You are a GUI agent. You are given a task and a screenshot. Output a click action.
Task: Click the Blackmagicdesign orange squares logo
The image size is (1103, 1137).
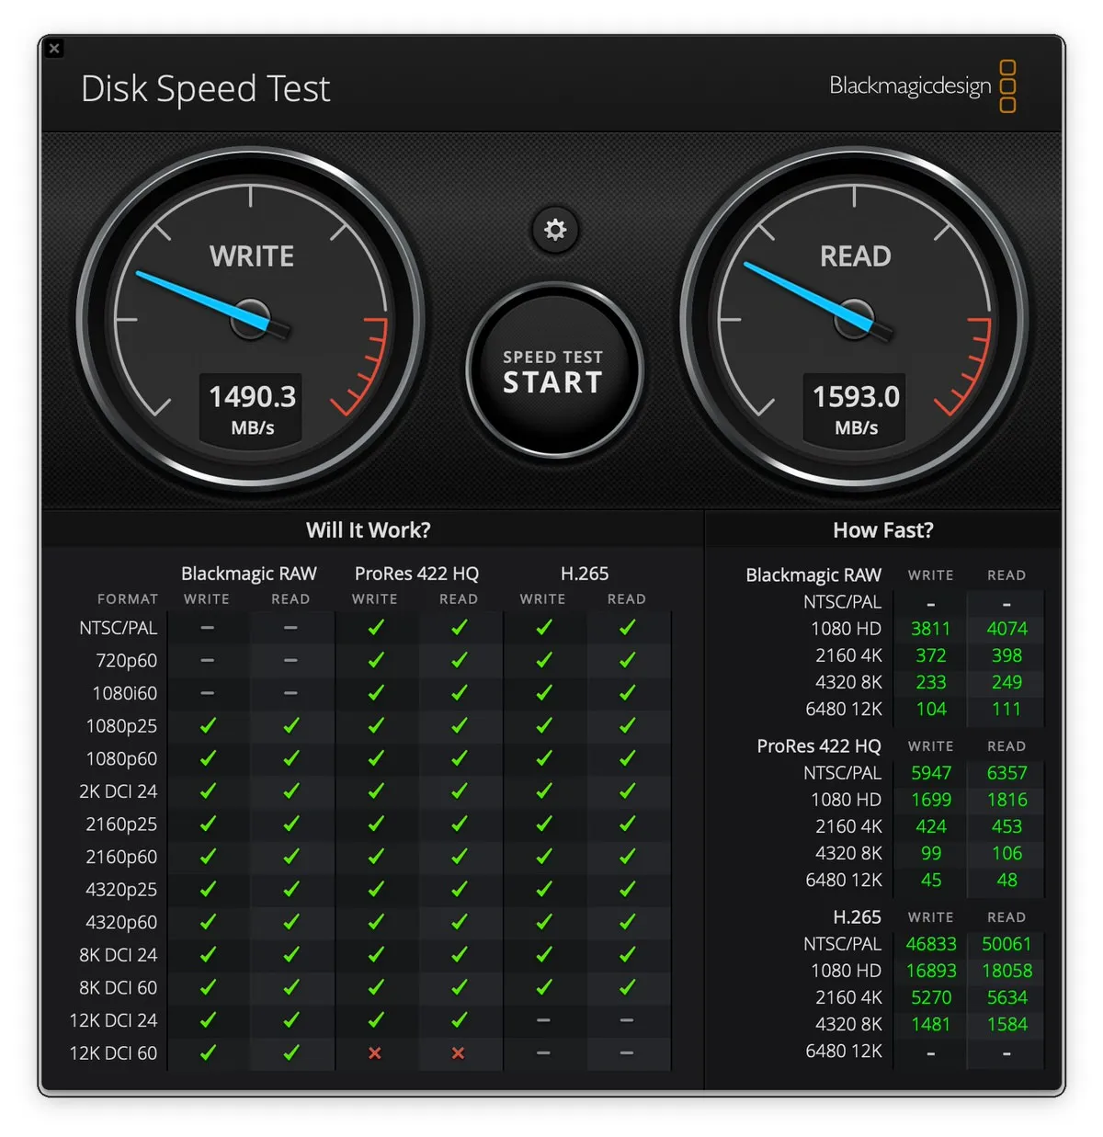point(1007,86)
